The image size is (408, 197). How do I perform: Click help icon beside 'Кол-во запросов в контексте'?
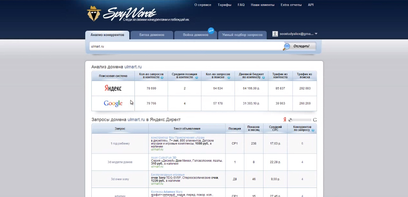162,78
